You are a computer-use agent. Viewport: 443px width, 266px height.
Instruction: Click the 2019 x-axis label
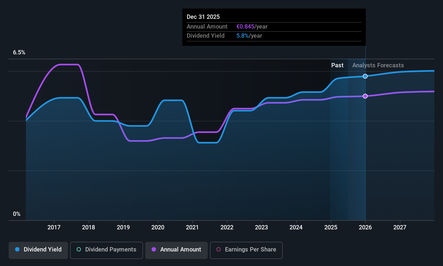click(x=123, y=227)
